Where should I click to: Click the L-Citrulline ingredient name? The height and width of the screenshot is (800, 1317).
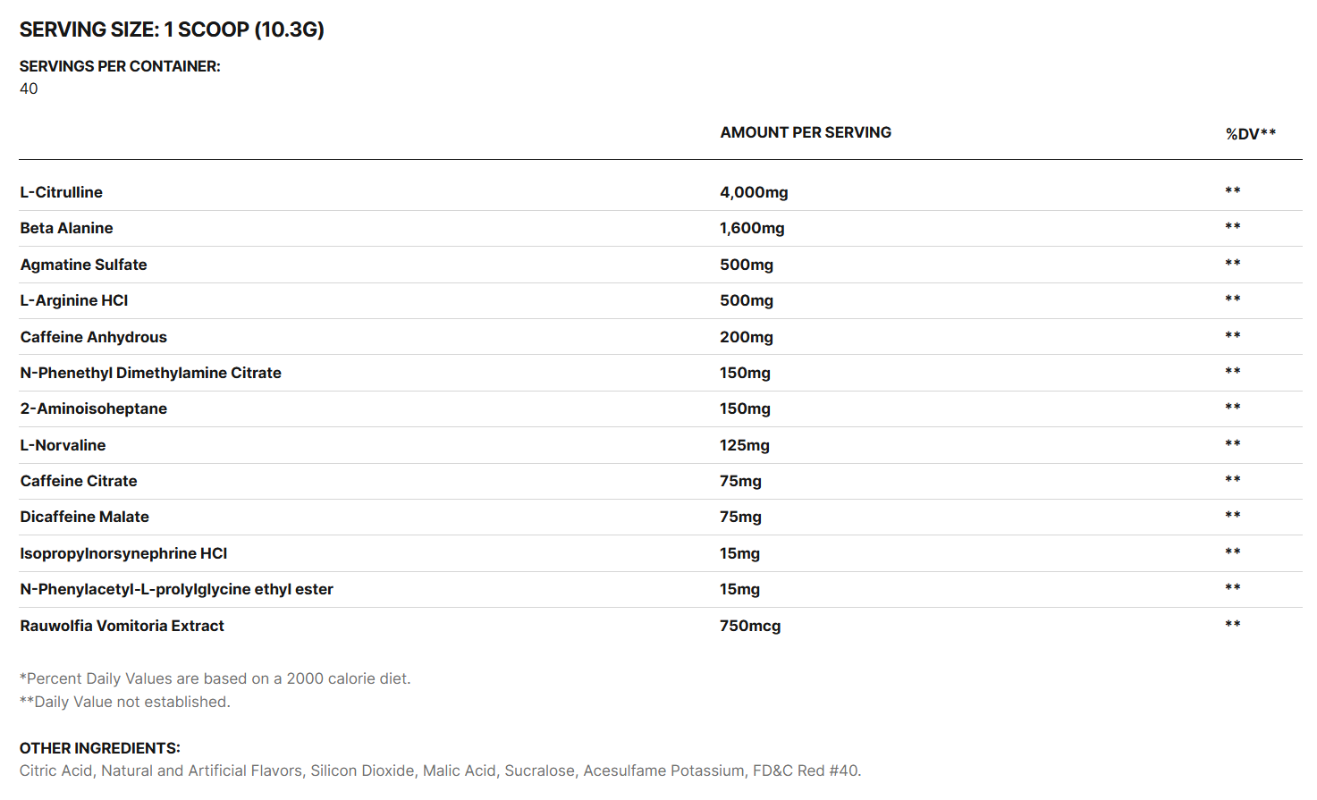pos(62,192)
